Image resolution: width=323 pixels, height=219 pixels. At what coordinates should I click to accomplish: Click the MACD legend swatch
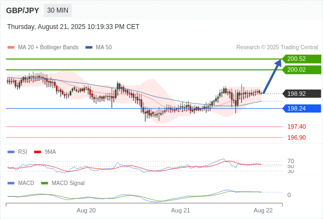click(11, 183)
